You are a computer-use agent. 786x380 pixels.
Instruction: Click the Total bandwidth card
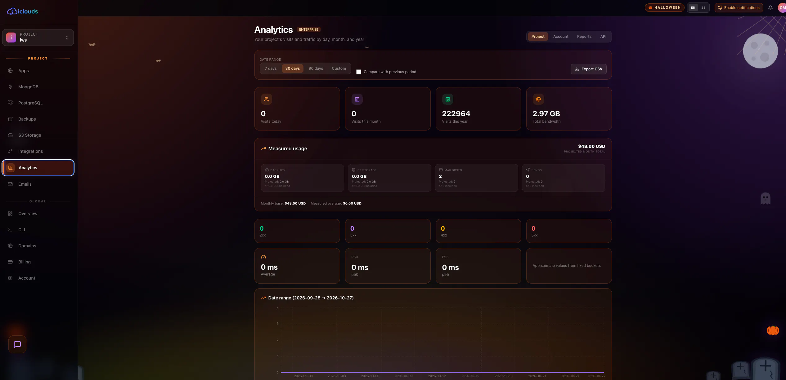point(569,109)
